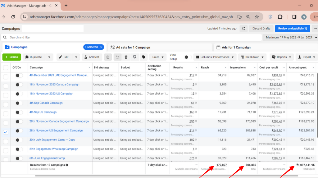Screen dimensions: 318x179
Task: Refresh campaign data with the circular arrow icon
Action: click(x=243, y=29)
